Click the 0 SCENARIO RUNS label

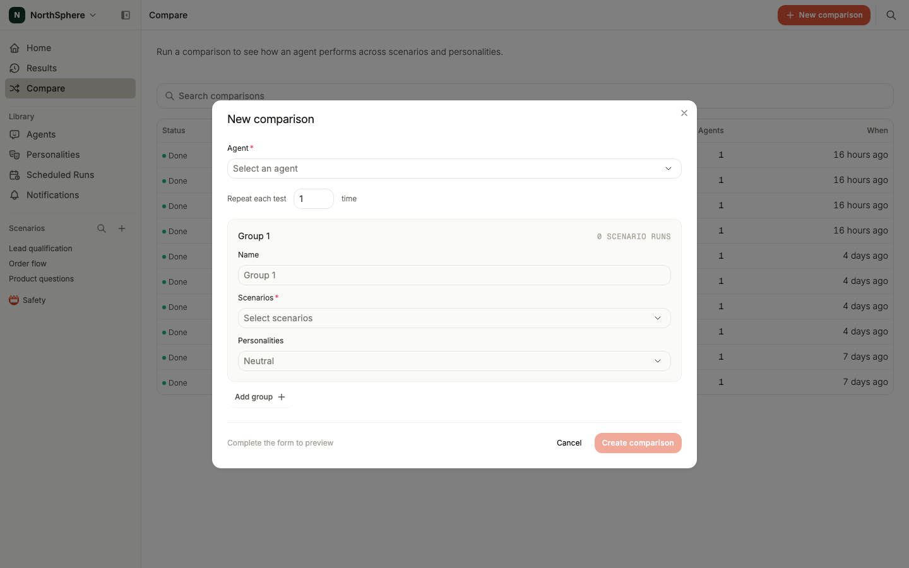634,237
